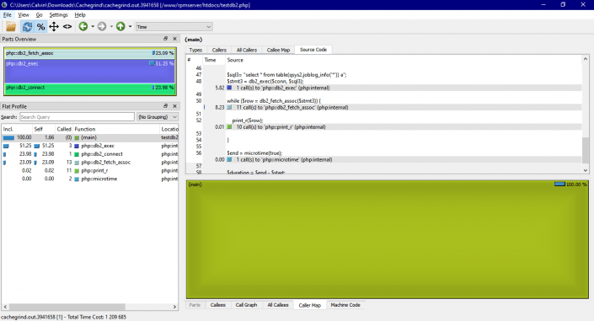Switch to the Machine Code tab

[345, 305]
